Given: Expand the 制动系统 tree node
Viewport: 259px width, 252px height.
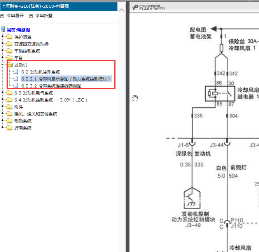Looking at the screenshot, I should [2, 120].
